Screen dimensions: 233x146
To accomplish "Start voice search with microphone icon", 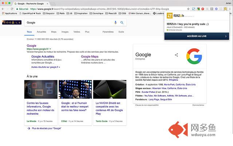I will [115, 23].
